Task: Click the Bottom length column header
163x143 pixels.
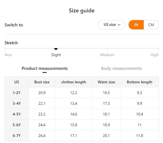Action: 140,82
